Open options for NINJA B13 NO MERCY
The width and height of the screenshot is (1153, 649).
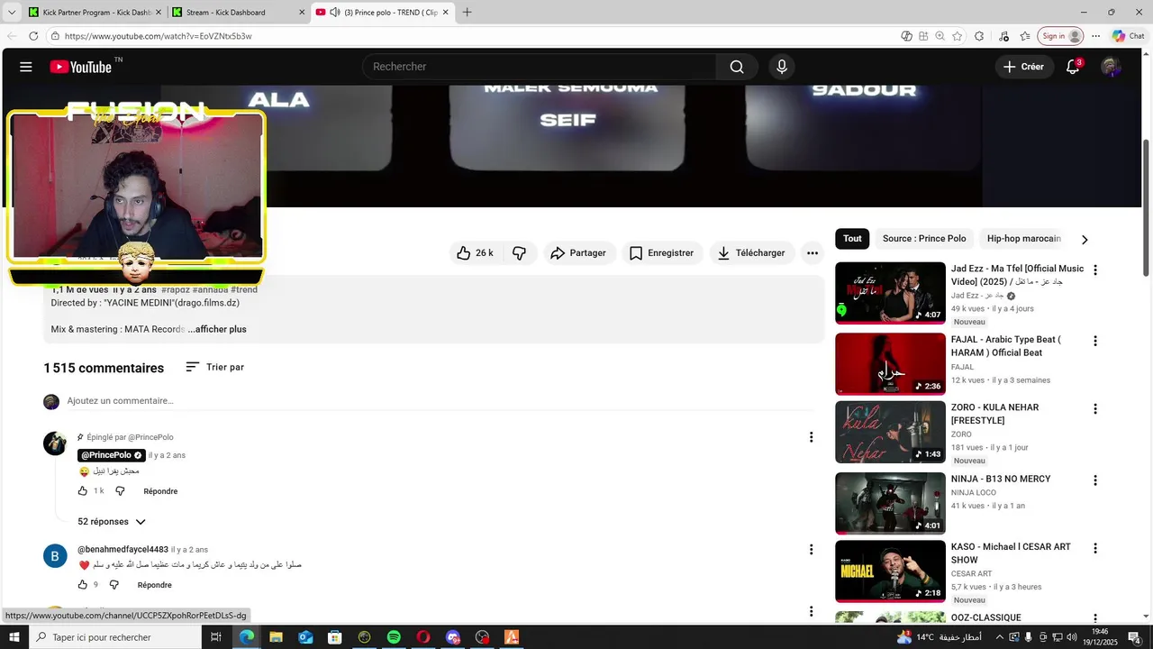tap(1095, 480)
